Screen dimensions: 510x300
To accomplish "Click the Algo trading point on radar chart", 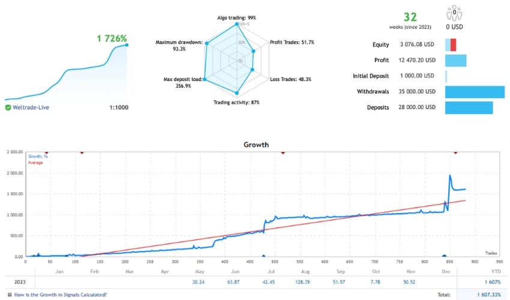I will pos(236,26).
